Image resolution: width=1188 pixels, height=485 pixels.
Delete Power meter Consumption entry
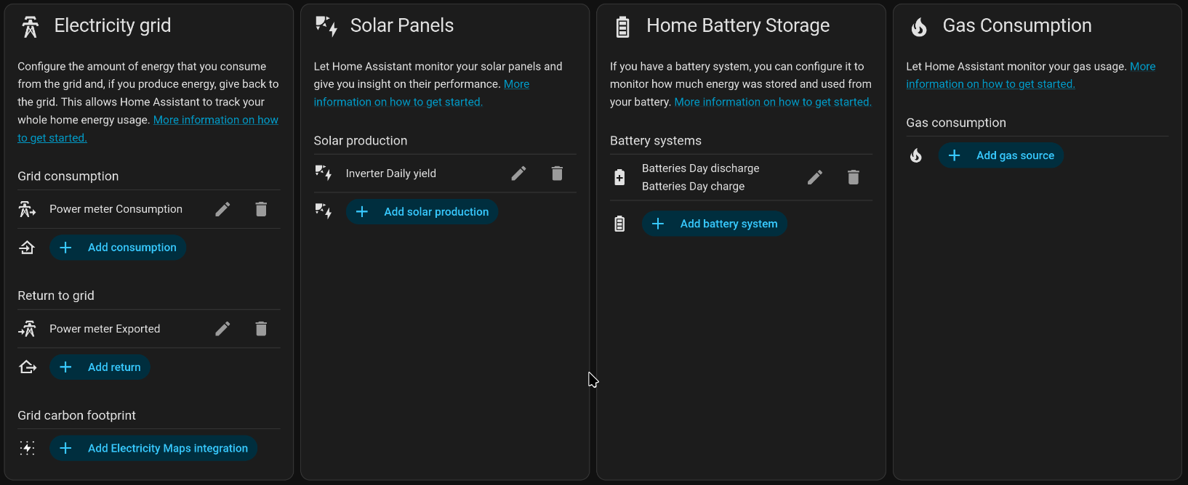tap(261, 209)
